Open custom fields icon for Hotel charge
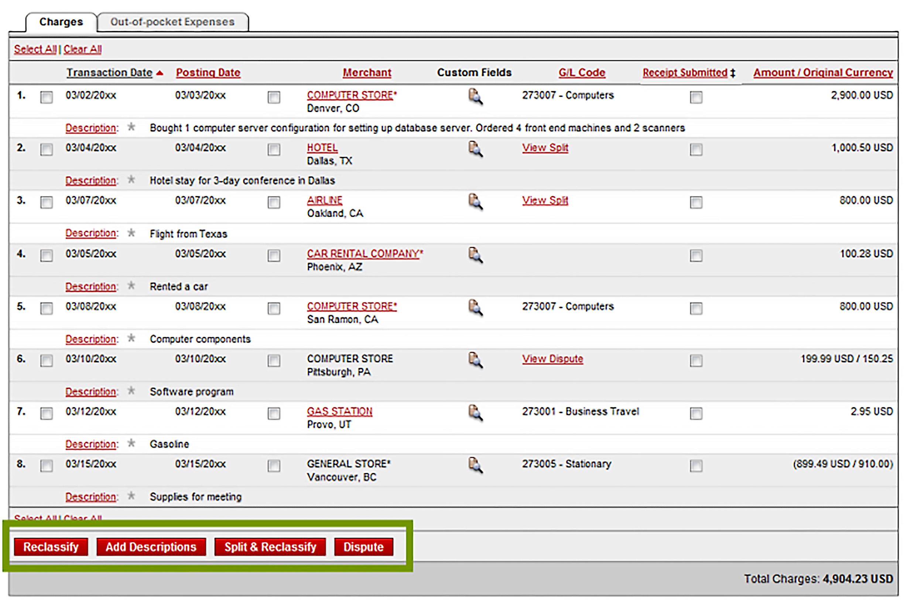907x607 pixels. 475,149
